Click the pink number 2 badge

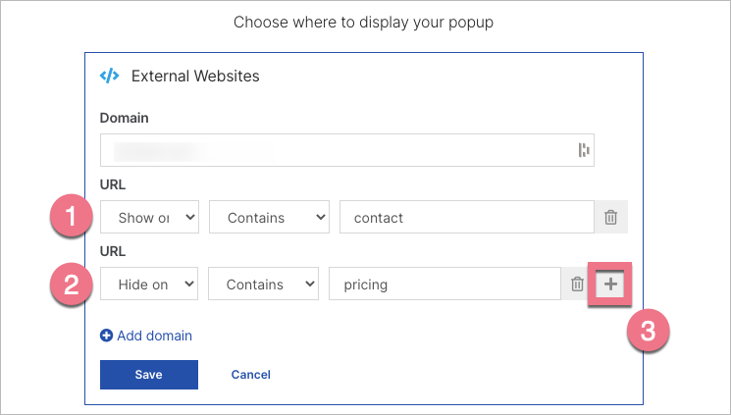69,285
